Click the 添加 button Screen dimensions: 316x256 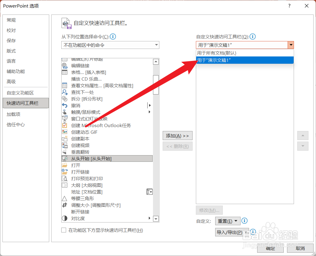(x=177, y=136)
